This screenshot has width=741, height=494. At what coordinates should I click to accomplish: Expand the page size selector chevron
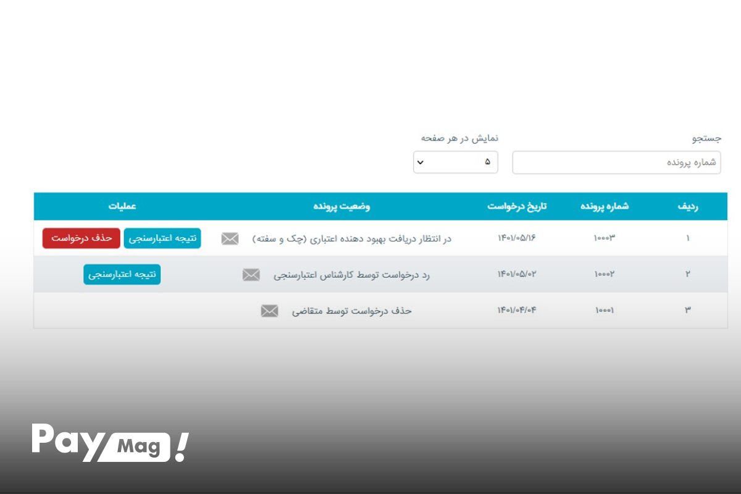[x=422, y=162]
